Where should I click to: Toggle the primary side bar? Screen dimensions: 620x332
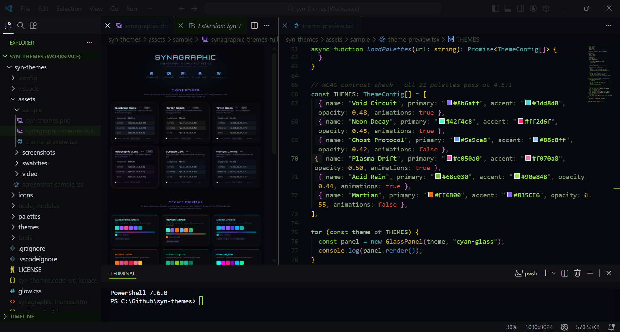tap(495, 8)
